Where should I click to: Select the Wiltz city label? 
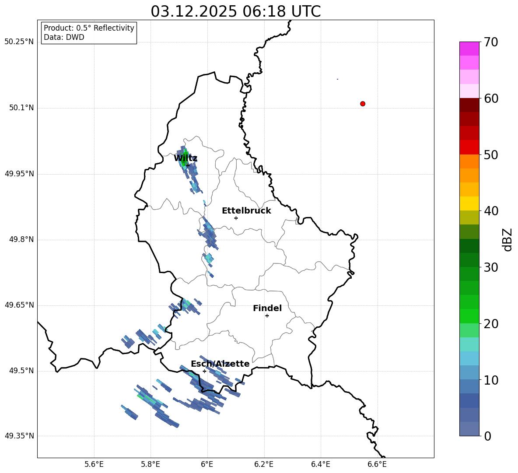point(185,158)
